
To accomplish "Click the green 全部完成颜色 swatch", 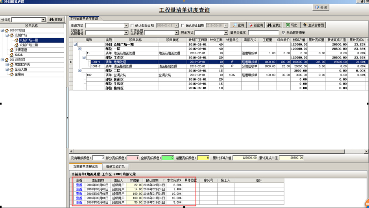I will pyautogui.click(x=168, y=158).
